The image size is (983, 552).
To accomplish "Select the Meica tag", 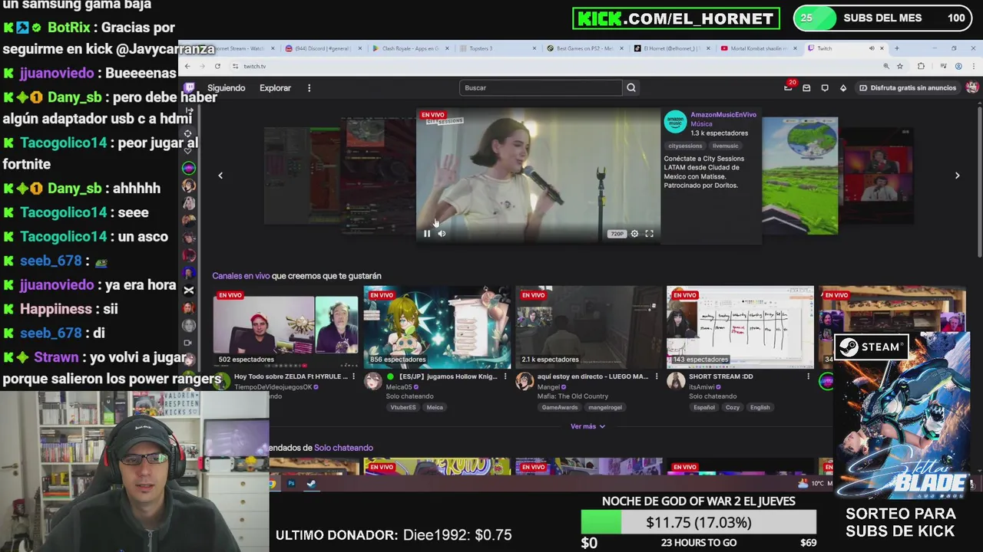I will tap(435, 407).
